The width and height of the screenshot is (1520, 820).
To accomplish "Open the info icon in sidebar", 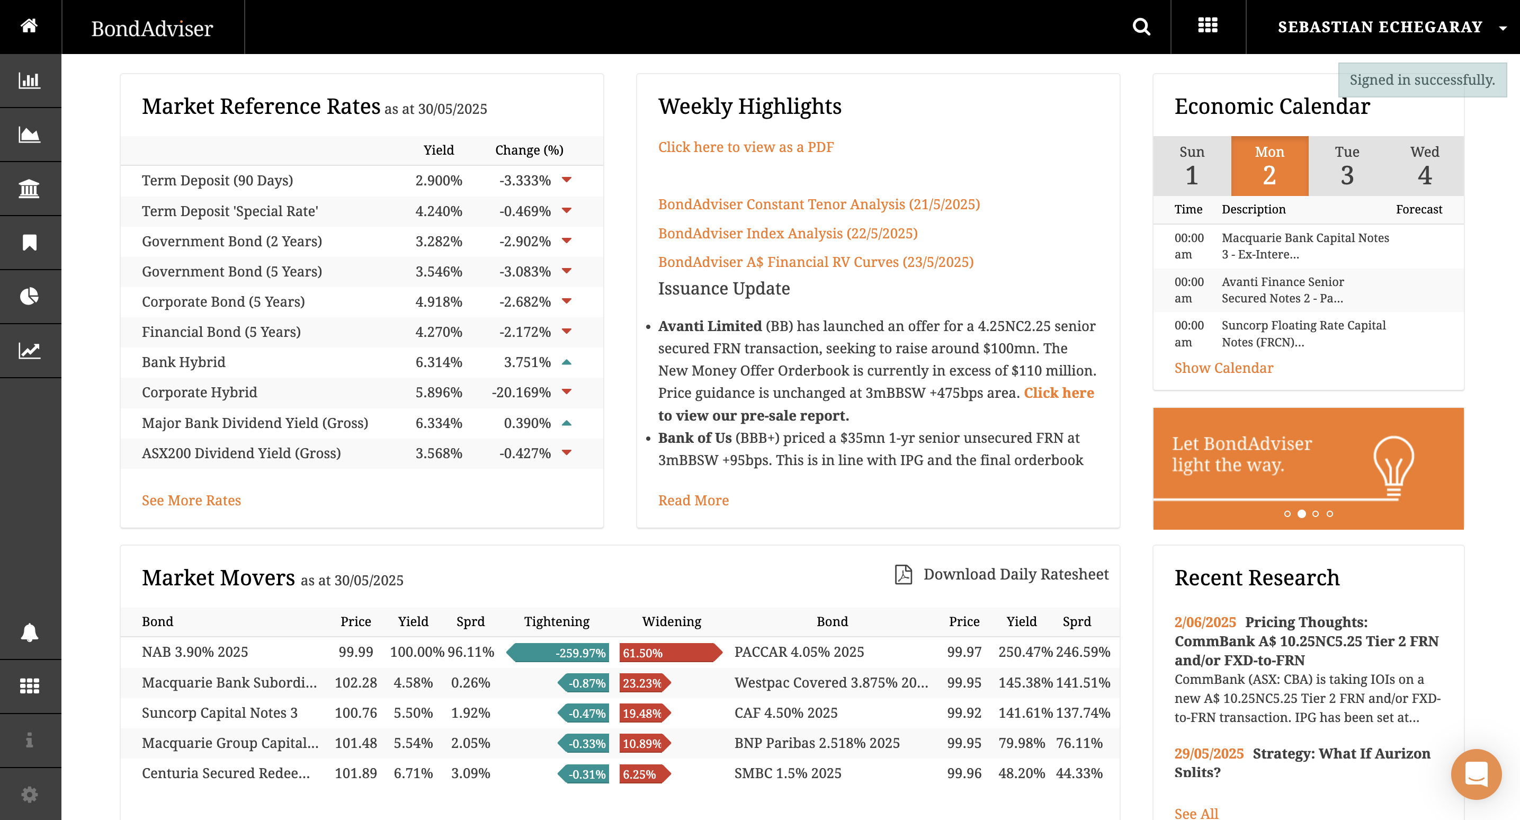I will tap(29, 741).
